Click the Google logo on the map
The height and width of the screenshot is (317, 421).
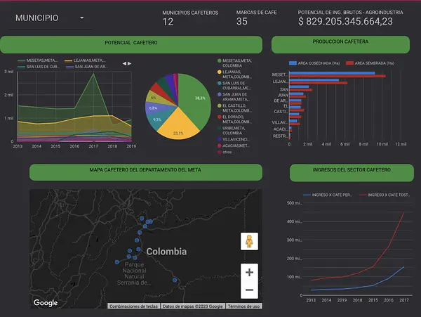click(x=46, y=303)
